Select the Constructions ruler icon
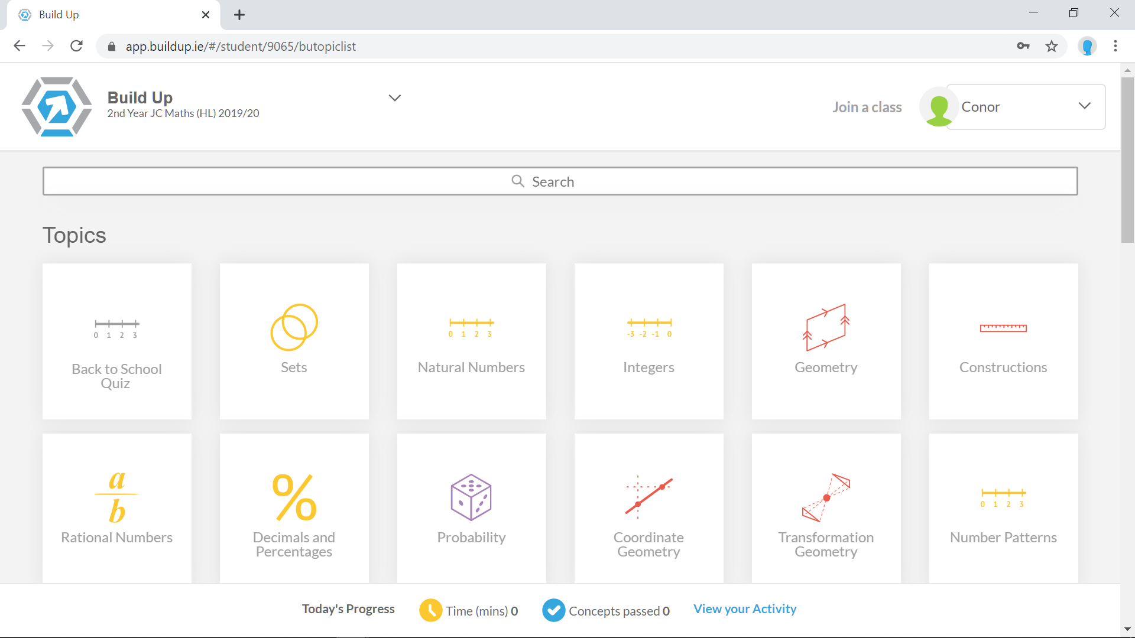 (1003, 328)
